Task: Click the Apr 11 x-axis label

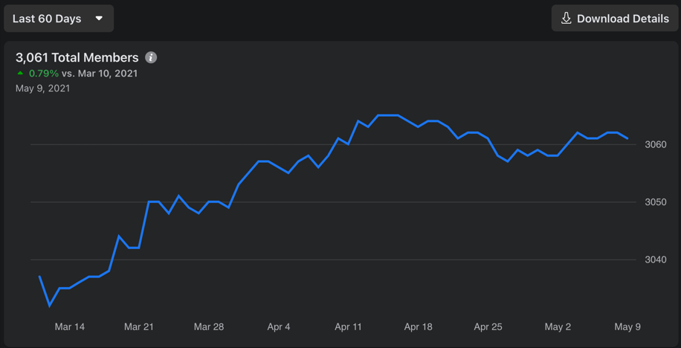Action: pyautogui.click(x=349, y=327)
